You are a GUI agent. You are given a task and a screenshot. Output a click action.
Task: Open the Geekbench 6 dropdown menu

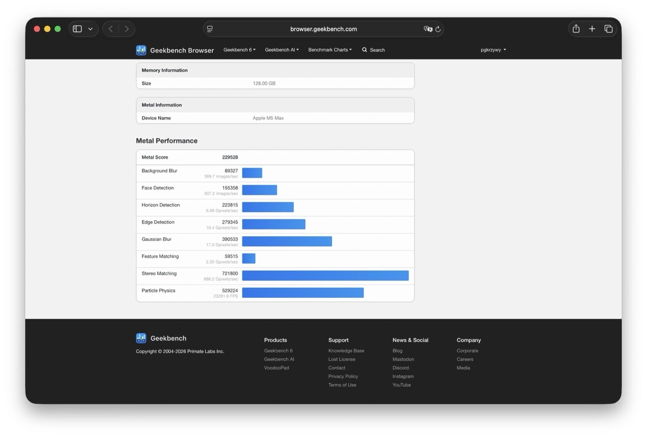click(x=239, y=50)
